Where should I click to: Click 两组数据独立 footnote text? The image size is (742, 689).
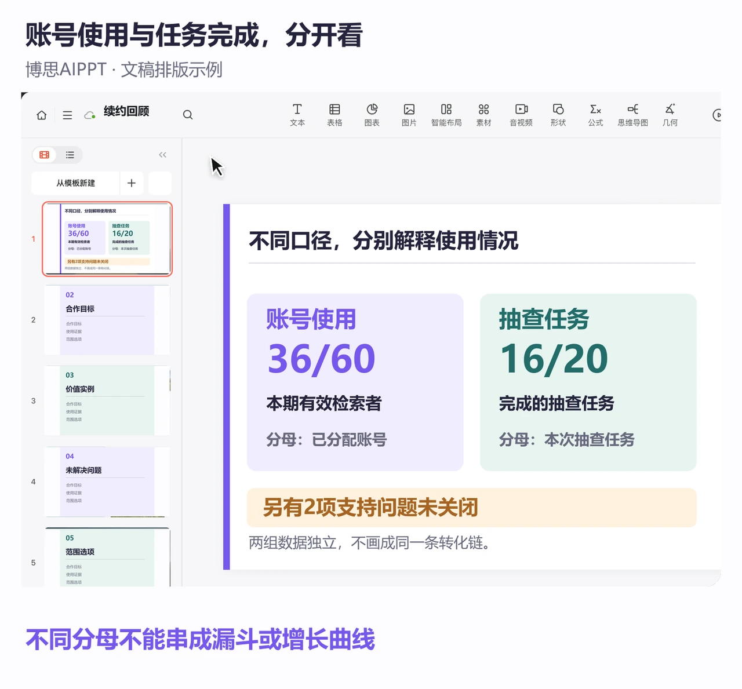pos(369,543)
